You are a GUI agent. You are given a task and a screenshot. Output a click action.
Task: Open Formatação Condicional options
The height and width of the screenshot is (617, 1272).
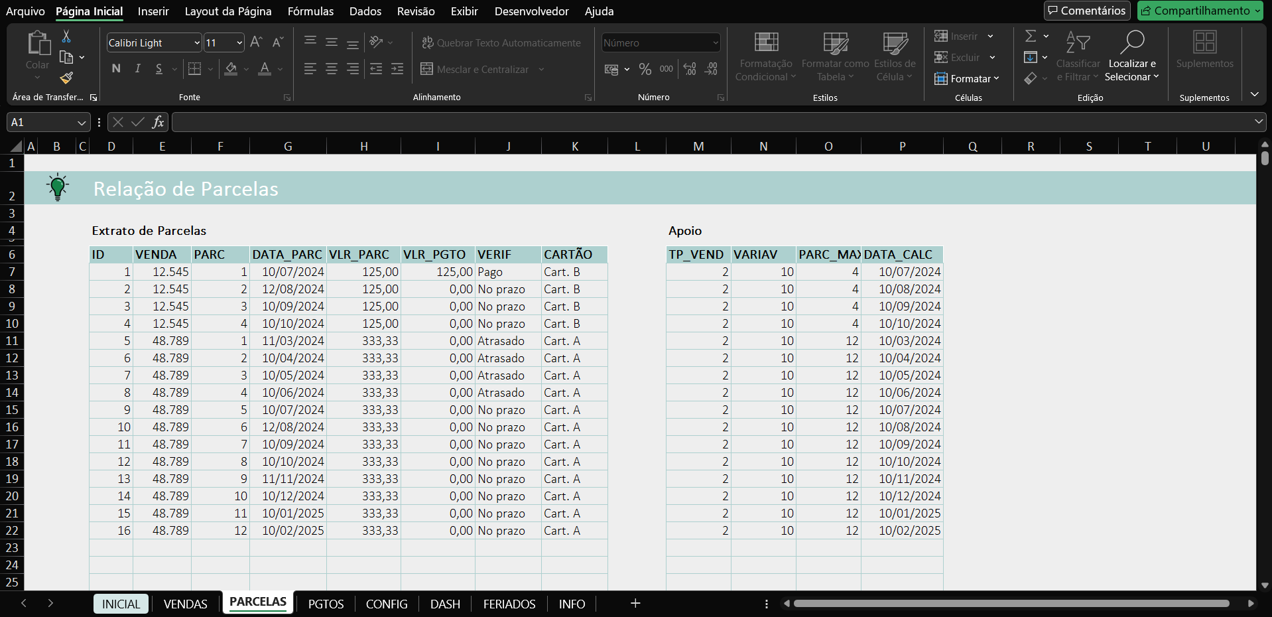coord(765,56)
